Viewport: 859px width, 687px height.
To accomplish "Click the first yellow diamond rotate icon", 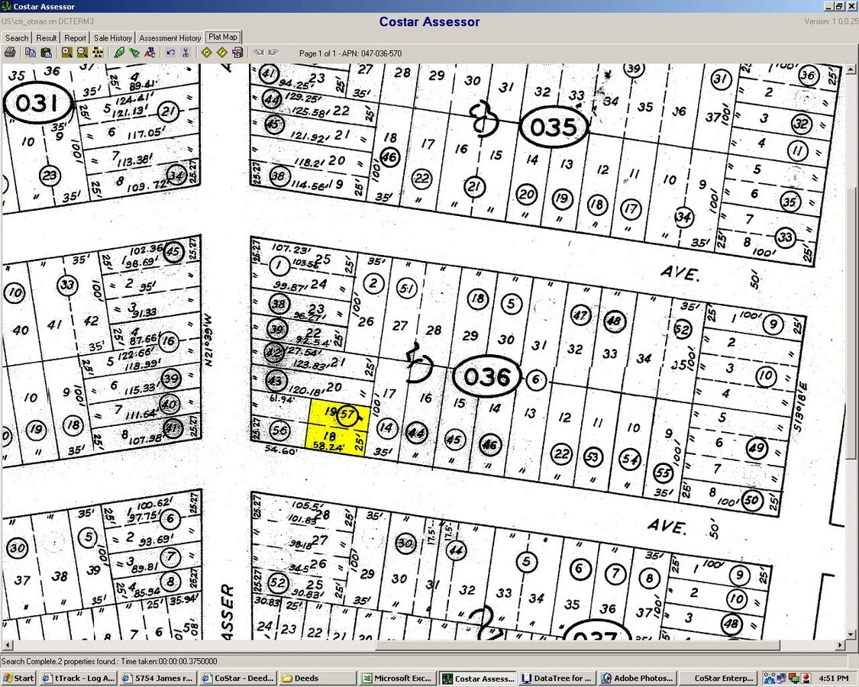I will [206, 53].
